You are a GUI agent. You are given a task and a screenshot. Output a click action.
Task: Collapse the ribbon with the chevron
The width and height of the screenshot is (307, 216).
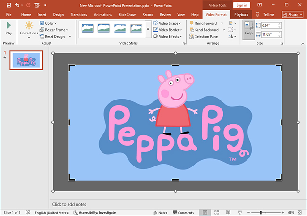point(303,43)
